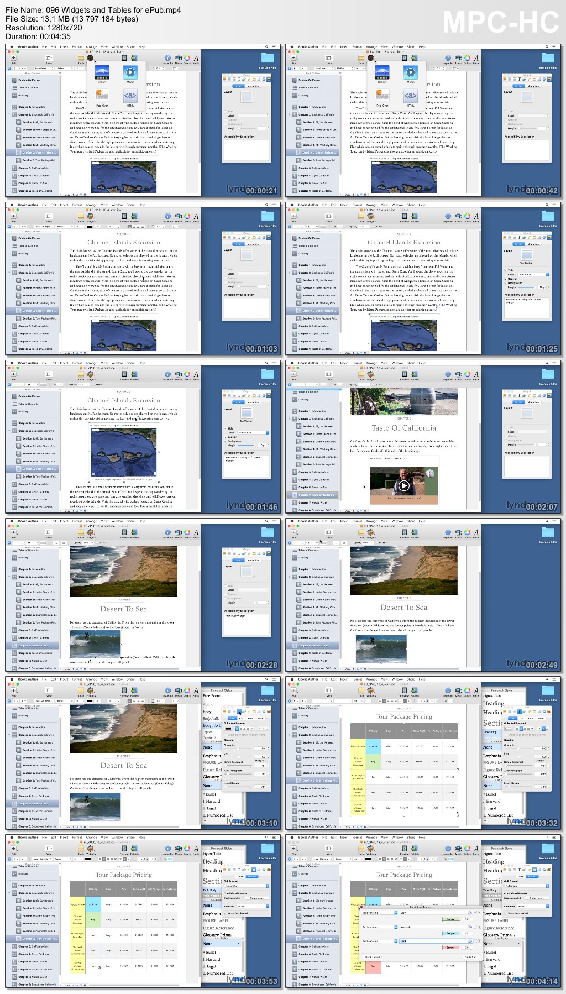The width and height of the screenshot is (566, 994).
Task: Choose the Media widget icon in the 00:00:21 frame
Action: pos(130,72)
